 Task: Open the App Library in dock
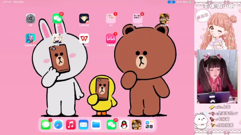[149, 124]
